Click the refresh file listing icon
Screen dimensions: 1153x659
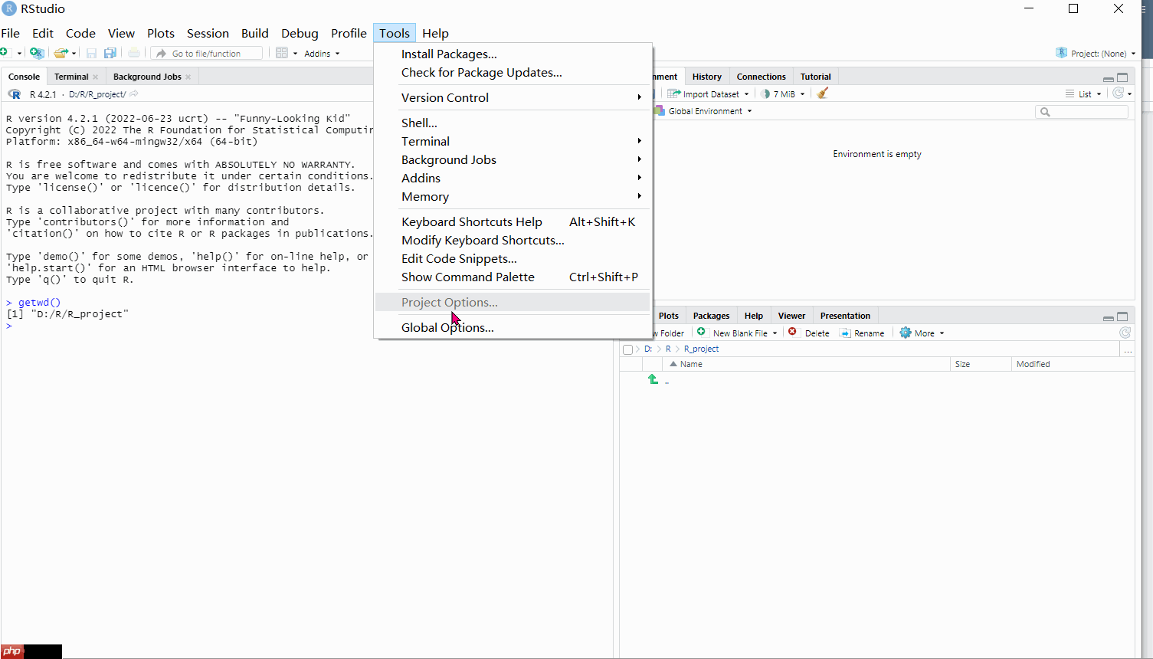(x=1125, y=333)
